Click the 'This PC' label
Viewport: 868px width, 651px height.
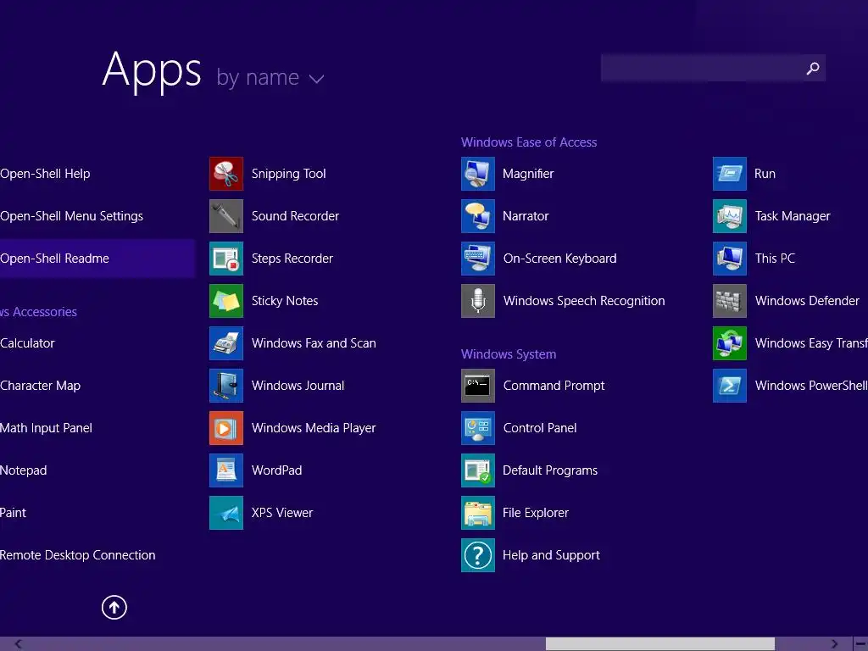pos(775,259)
